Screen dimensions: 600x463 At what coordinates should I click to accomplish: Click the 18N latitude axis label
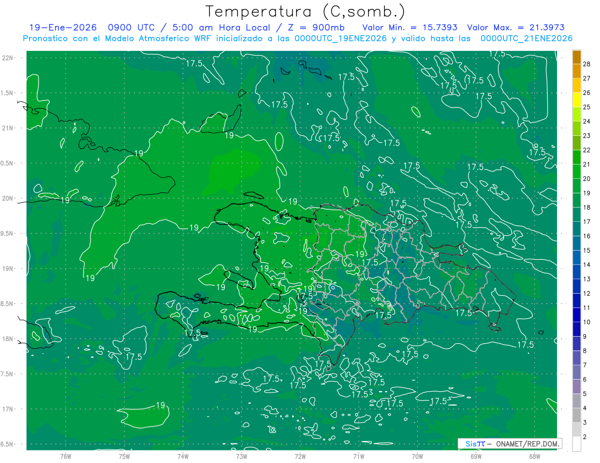tap(7, 339)
